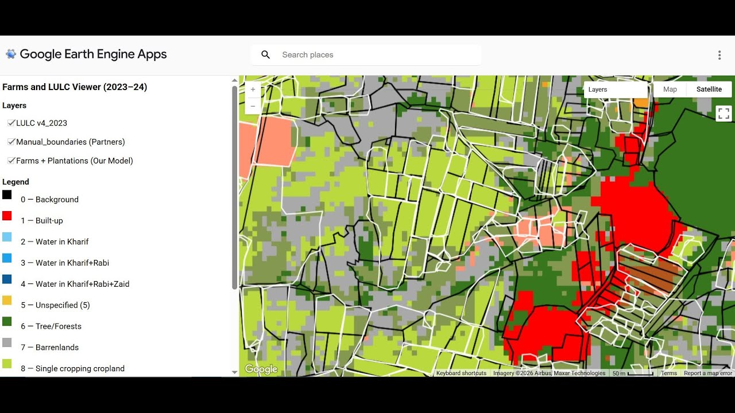Click '8 — Single cropping cropland' label

coord(73,369)
